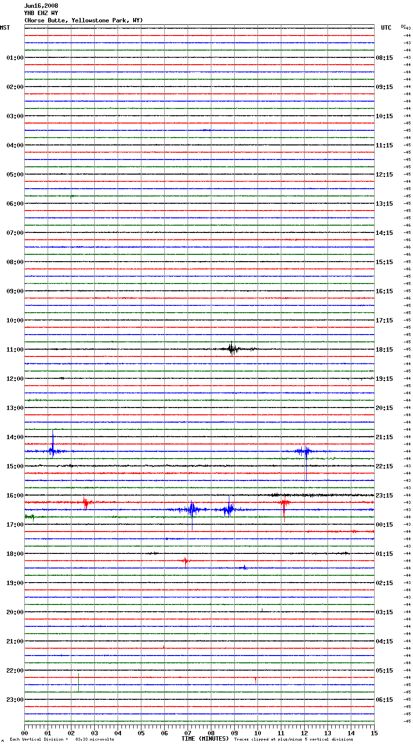The height and width of the screenshot is (746, 413).
Task: Click the MST column header
Action: click(5, 28)
